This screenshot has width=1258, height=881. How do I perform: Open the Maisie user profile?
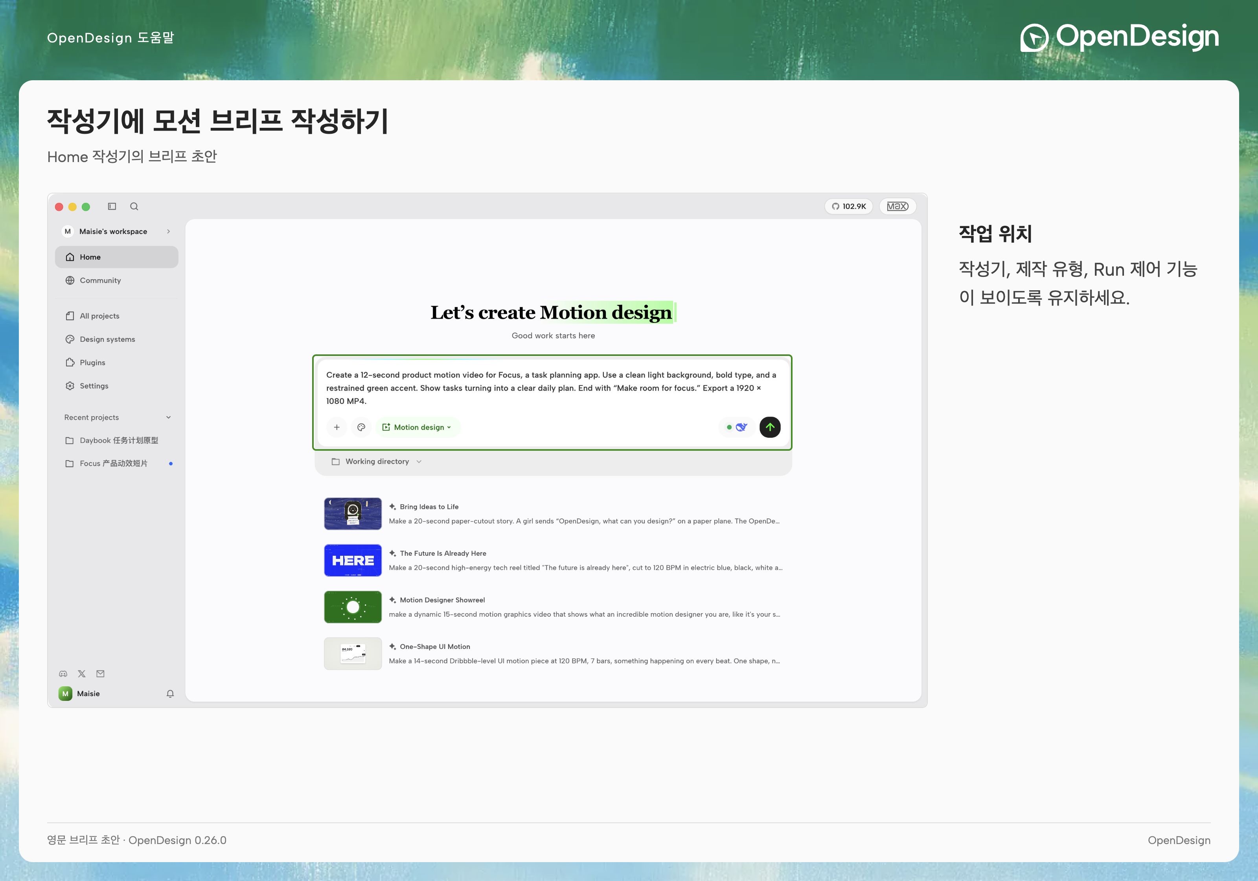coord(79,693)
